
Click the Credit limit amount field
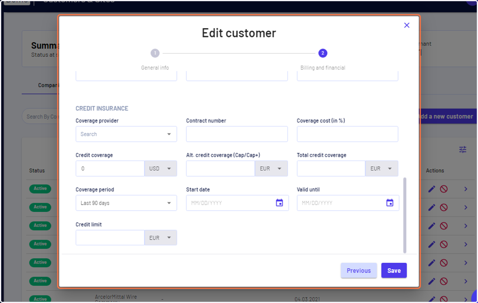pyautogui.click(x=110, y=238)
